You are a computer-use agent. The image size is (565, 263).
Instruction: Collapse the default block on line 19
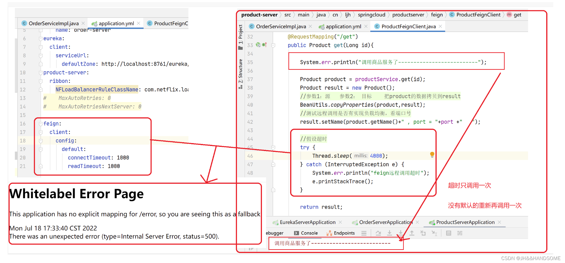point(41,149)
